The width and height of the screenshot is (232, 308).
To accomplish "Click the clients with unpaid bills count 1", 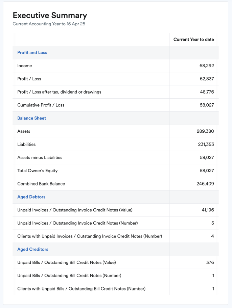I will click(x=213, y=289).
